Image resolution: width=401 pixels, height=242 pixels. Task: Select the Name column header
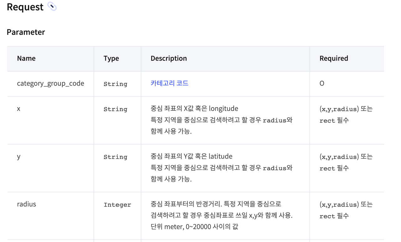[26, 58]
